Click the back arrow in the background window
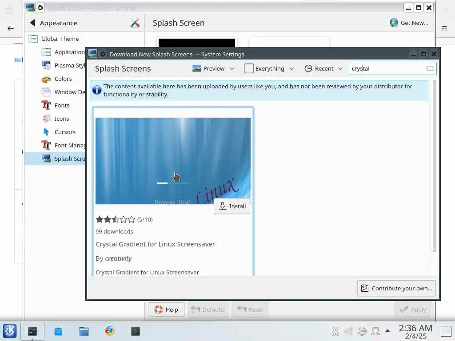Image resolution: width=455 pixels, height=341 pixels. point(11,28)
